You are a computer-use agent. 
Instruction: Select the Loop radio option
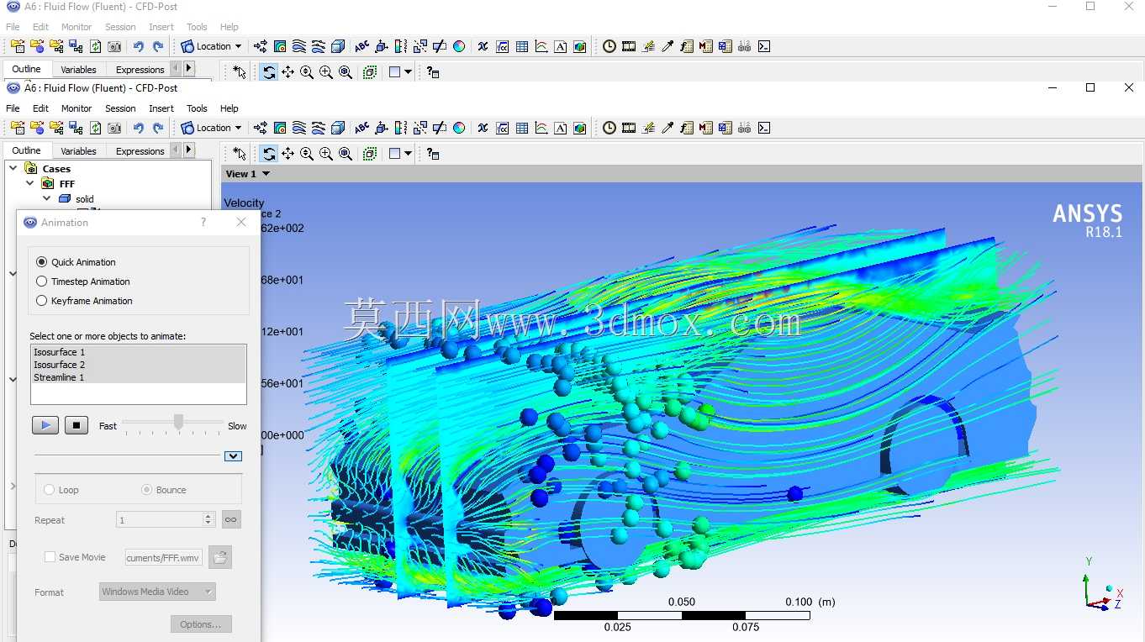click(x=49, y=490)
